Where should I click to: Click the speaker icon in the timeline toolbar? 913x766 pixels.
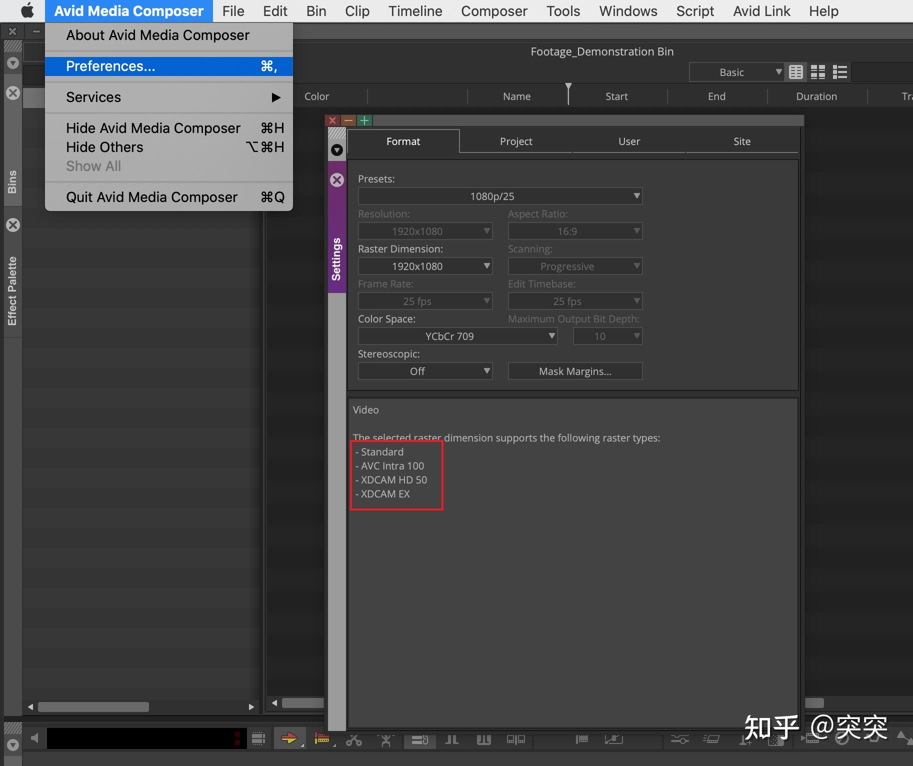(x=34, y=738)
